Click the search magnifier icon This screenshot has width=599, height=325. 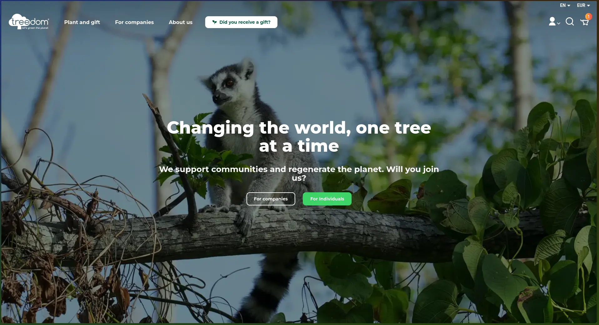click(570, 22)
